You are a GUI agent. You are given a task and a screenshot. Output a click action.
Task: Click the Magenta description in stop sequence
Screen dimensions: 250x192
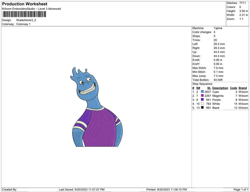pyautogui.click(x=218, y=96)
